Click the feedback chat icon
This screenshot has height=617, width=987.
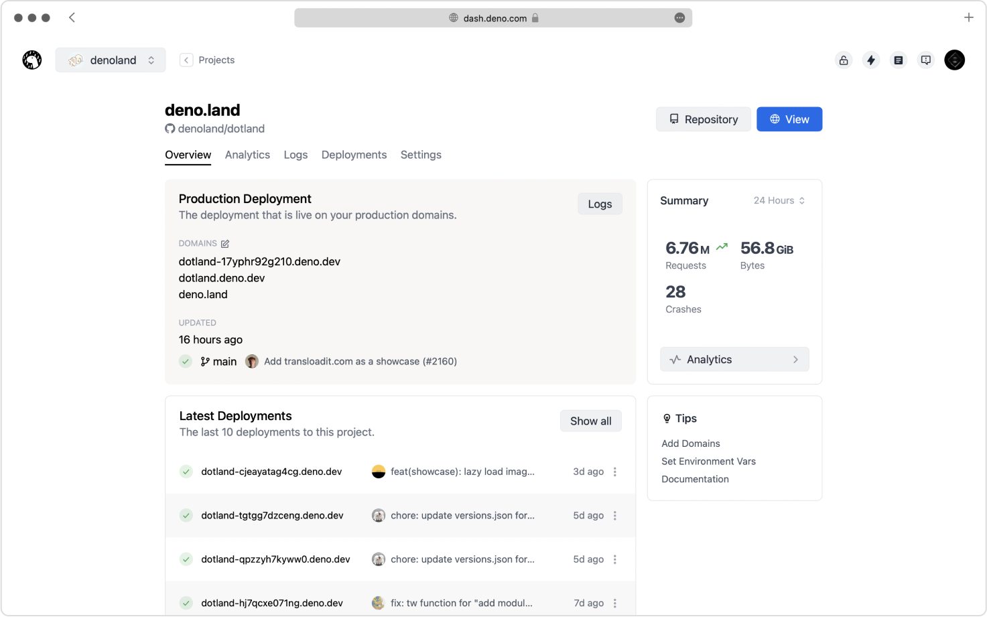[926, 60]
